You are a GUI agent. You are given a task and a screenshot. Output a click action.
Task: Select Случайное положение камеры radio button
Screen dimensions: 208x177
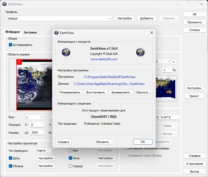coord(125,148)
